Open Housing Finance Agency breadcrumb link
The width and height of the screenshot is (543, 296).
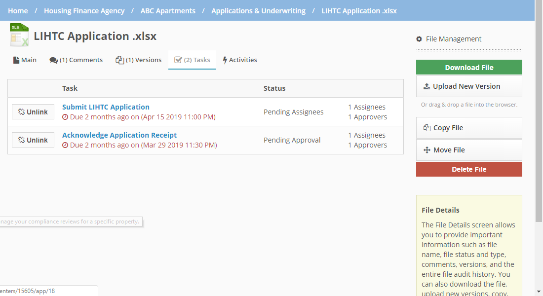(84, 11)
